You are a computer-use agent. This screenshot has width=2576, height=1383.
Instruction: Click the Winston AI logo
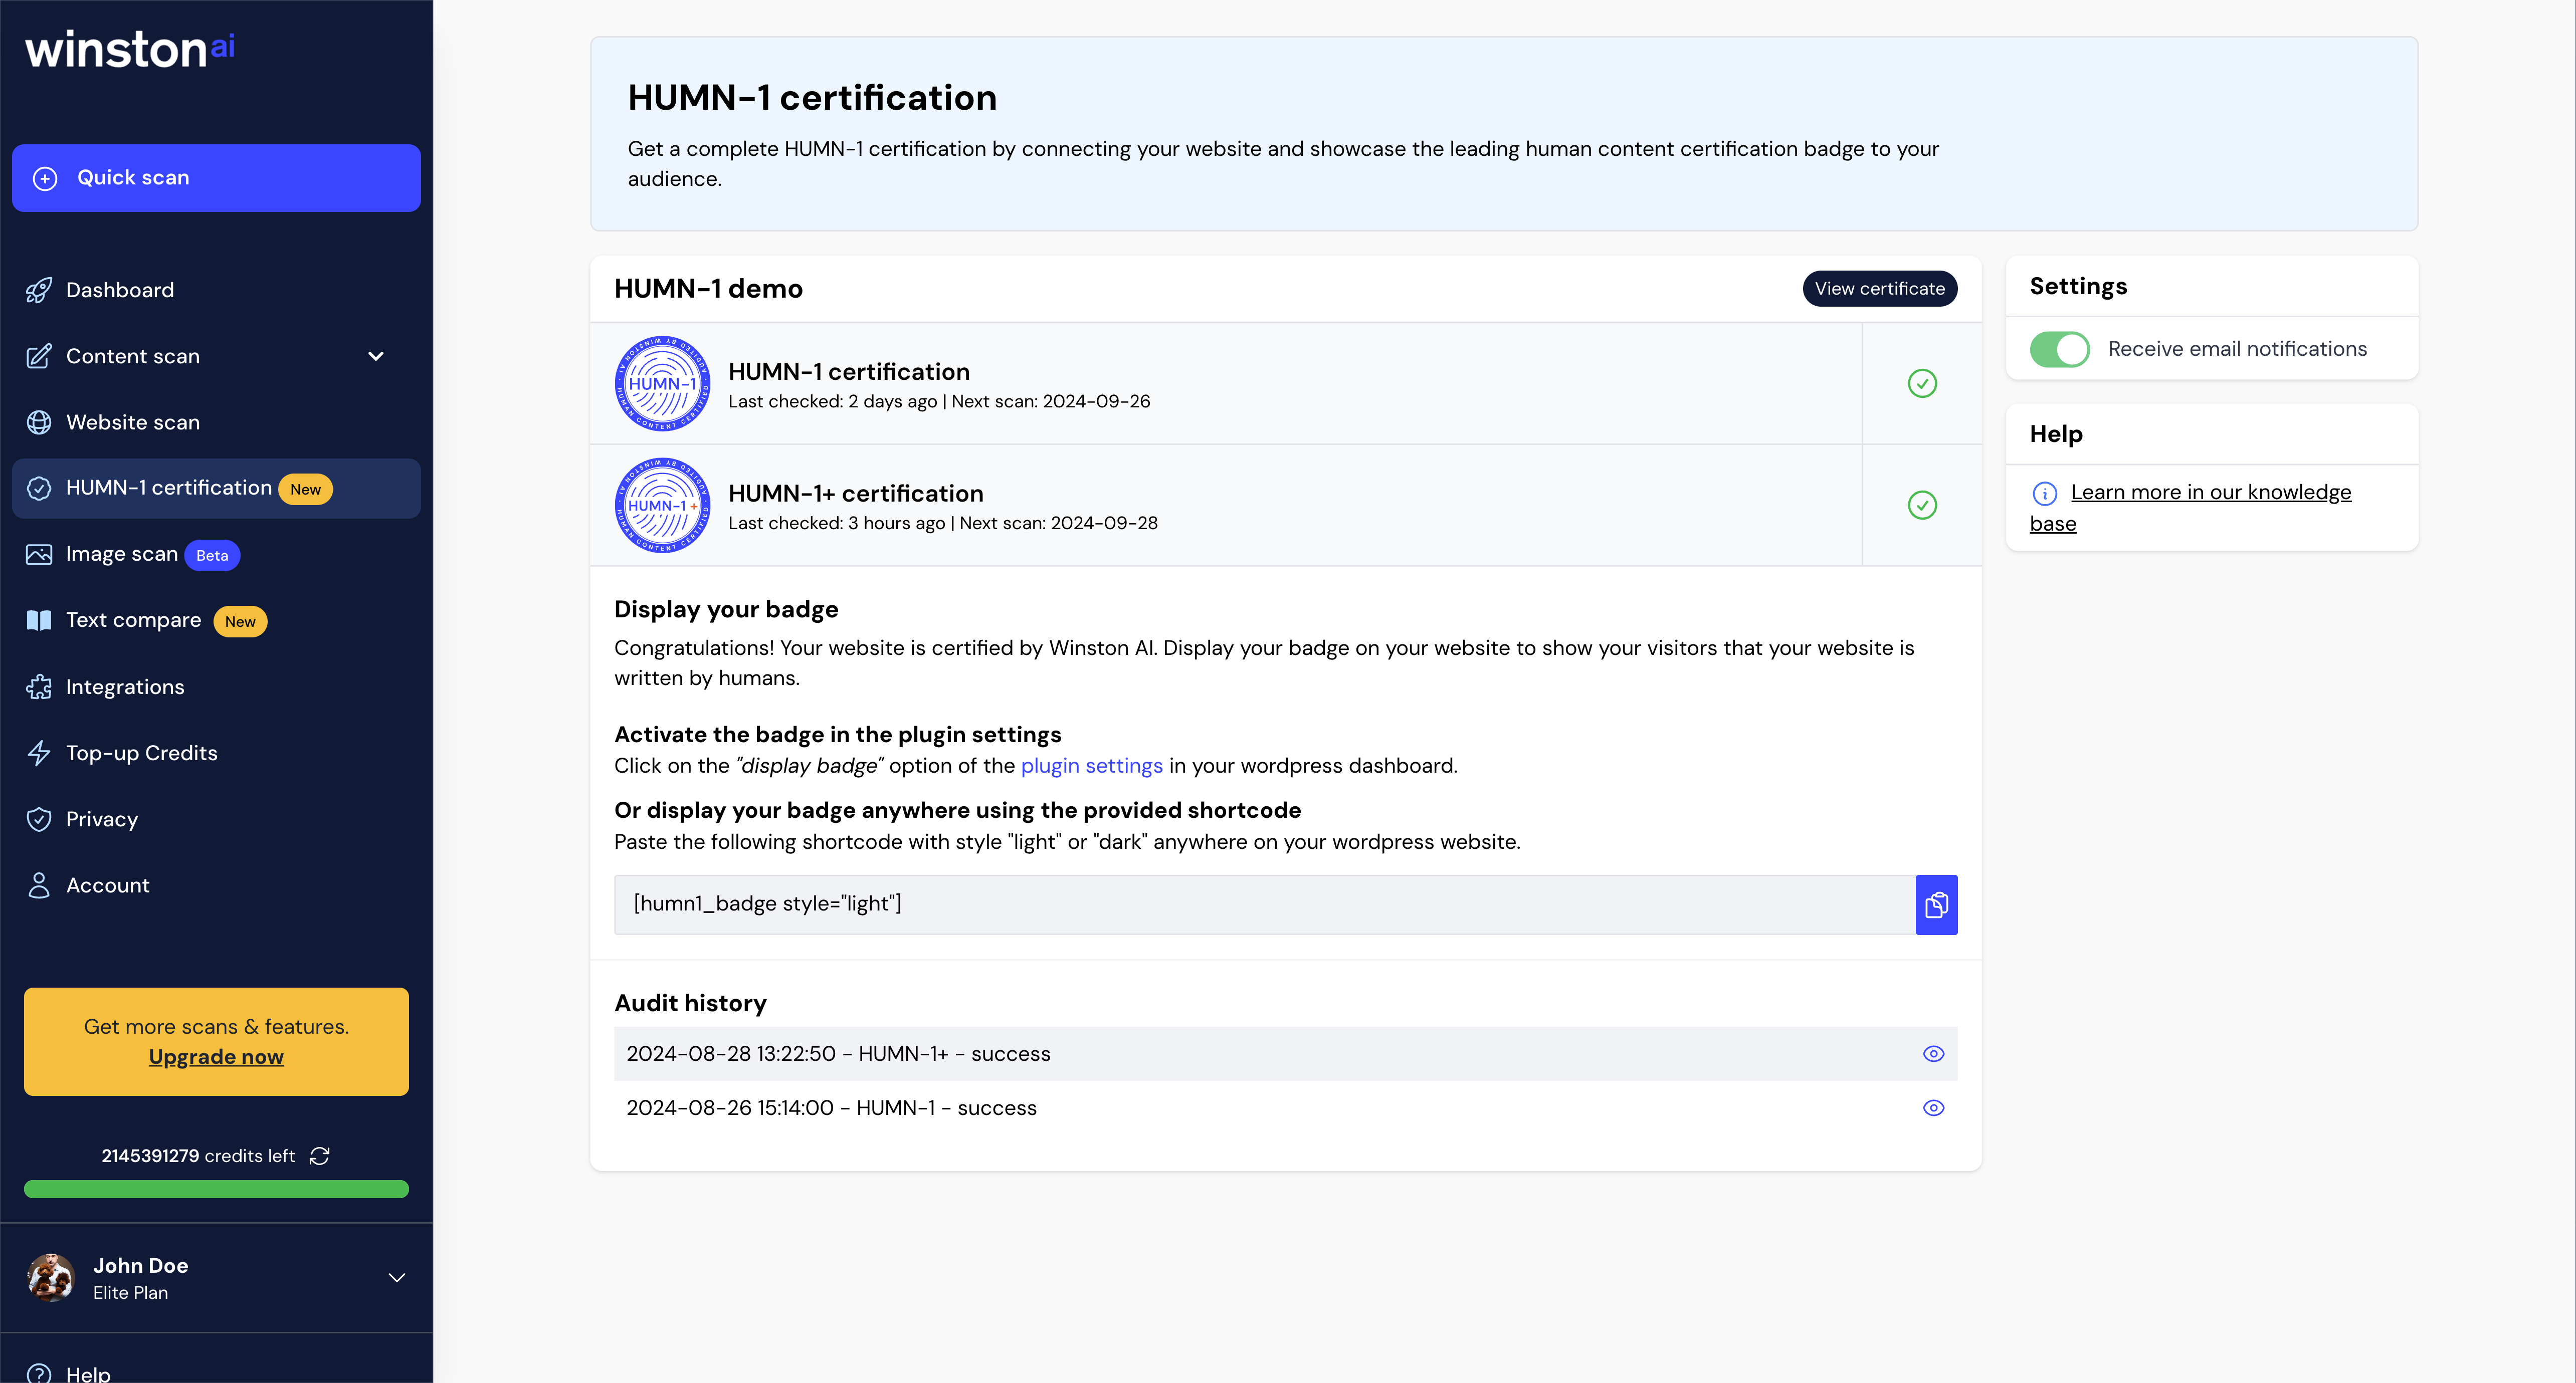pyautogui.click(x=130, y=49)
